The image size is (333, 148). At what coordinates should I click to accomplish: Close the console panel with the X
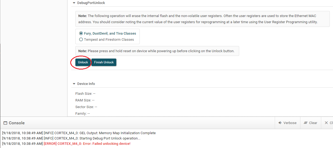point(326,123)
